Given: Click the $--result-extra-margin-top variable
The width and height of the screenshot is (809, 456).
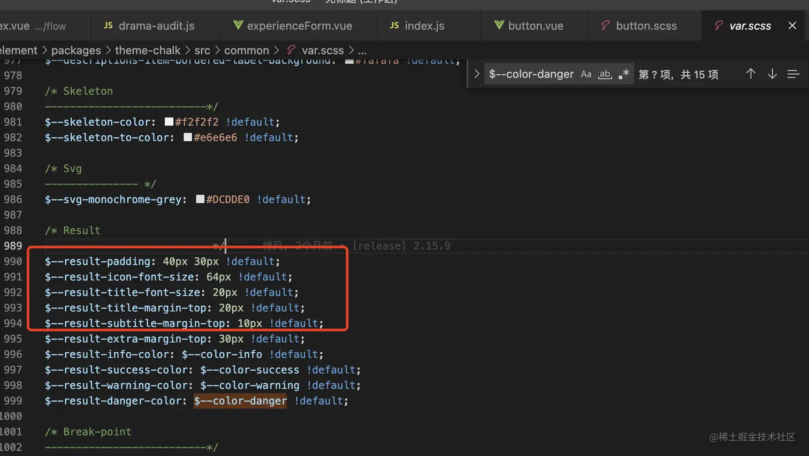Looking at the screenshot, I should [125, 339].
